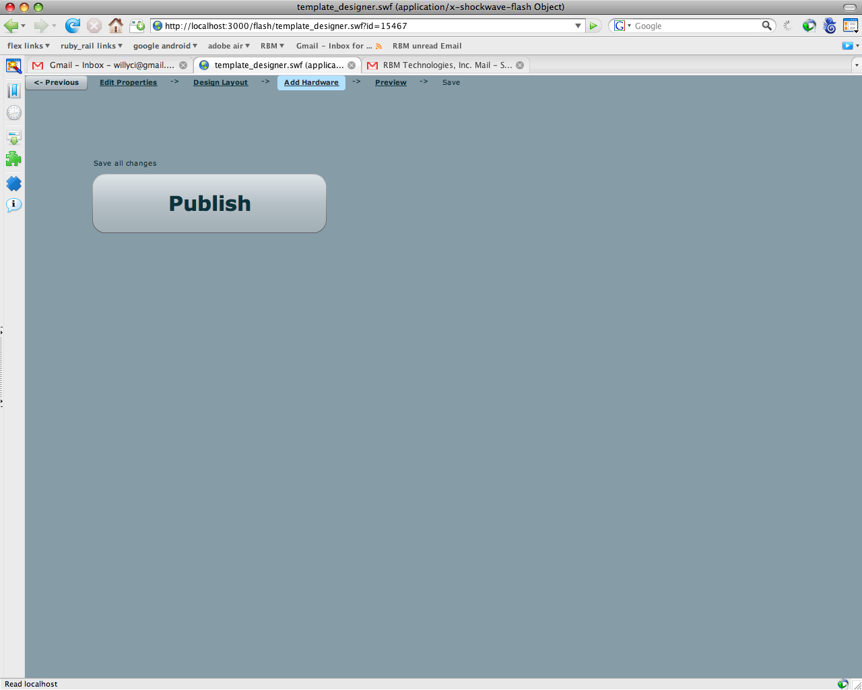Open the "RBM" bookmark menu

click(271, 46)
